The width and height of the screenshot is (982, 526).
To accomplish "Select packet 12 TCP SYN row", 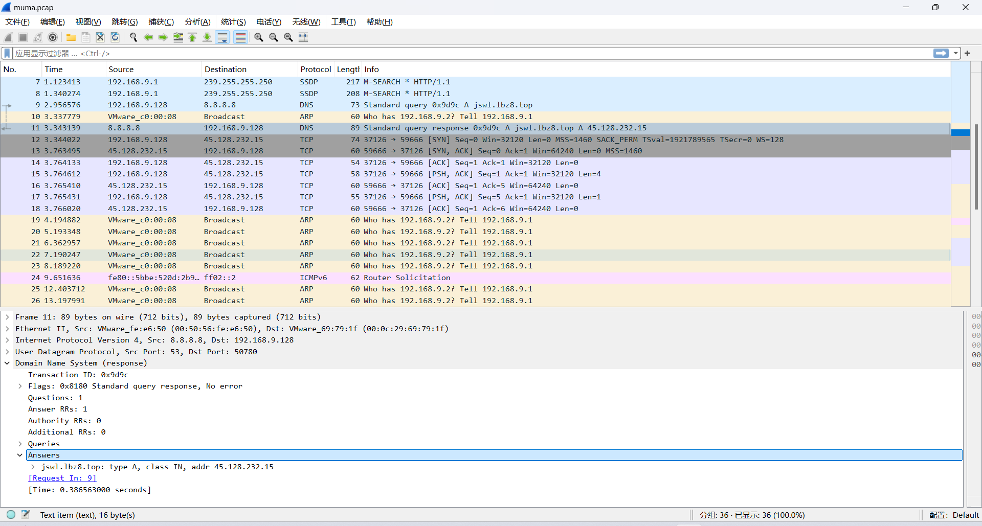I will (476, 140).
